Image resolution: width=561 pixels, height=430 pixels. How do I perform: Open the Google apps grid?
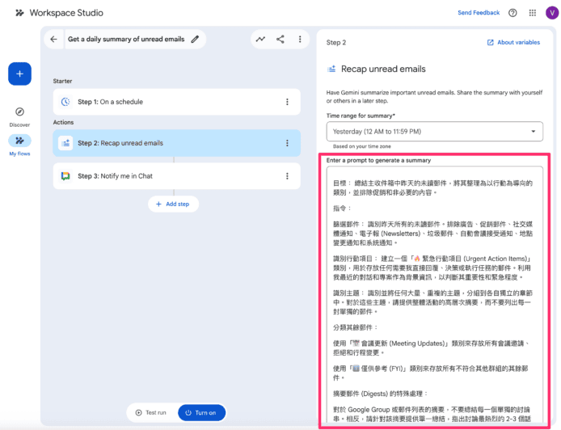[x=533, y=13]
